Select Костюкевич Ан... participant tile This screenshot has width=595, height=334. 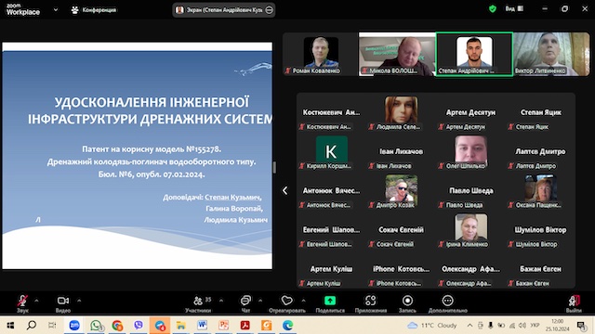[x=331, y=112]
